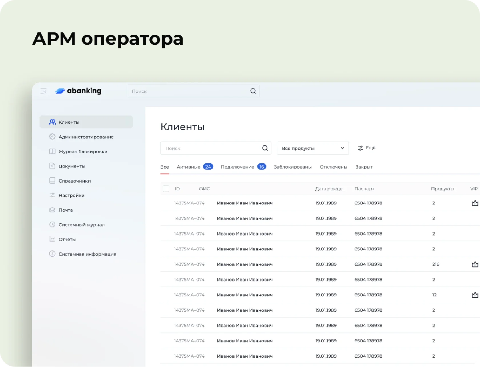Show the Заблокированы tab
Image resolution: width=480 pixels, height=367 pixels.
point(293,167)
